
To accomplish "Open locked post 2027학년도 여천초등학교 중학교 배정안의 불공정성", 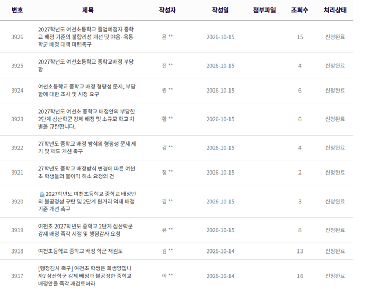I will [x=87, y=201].
